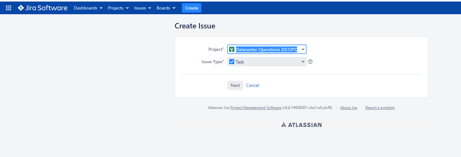Image resolution: width=461 pixels, height=157 pixels.
Task: Click the Create Issue heading
Action: pos(195,26)
